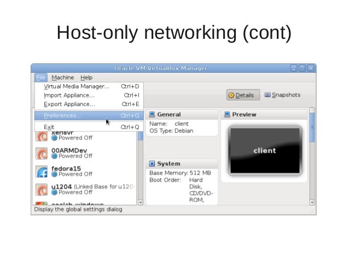
Task: Minimize the VirtualBox Manager window
Action: coord(294,68)
